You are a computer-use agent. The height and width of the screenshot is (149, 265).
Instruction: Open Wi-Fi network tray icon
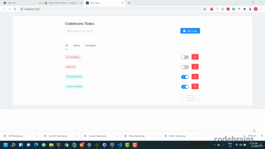click(236, 145)
